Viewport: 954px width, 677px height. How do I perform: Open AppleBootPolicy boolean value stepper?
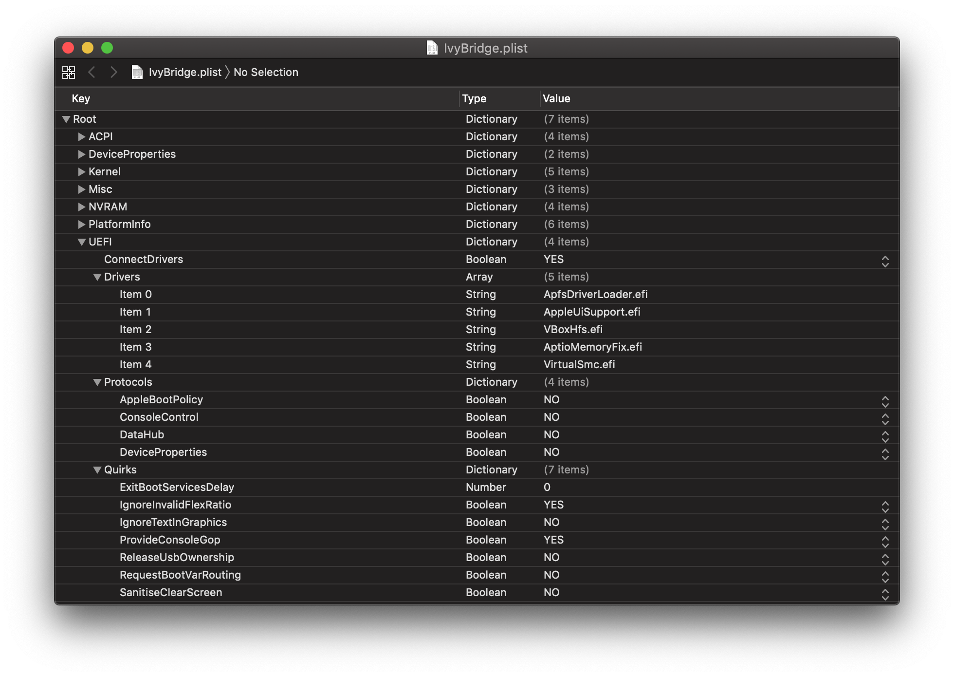(x=885, y=402)
